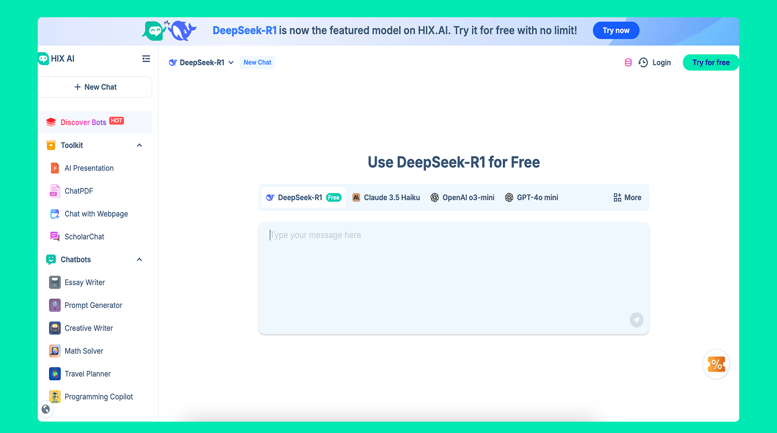Start a New Chat from sidebar
This screenshot has width=777, height=433.
tap(95, 87)
